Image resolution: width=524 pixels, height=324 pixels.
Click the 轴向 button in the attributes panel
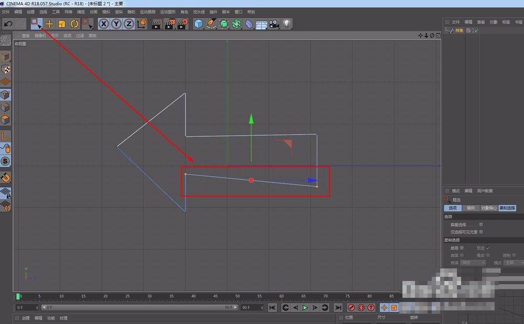click(471, 208)
